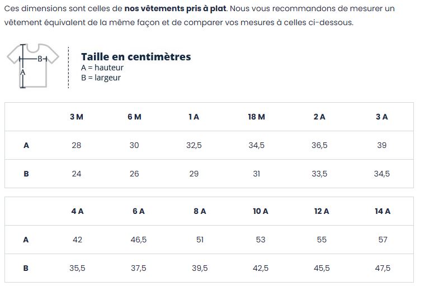429x296 pixels.
Task: Select the 3 M size column header
Action: [77, 117]
